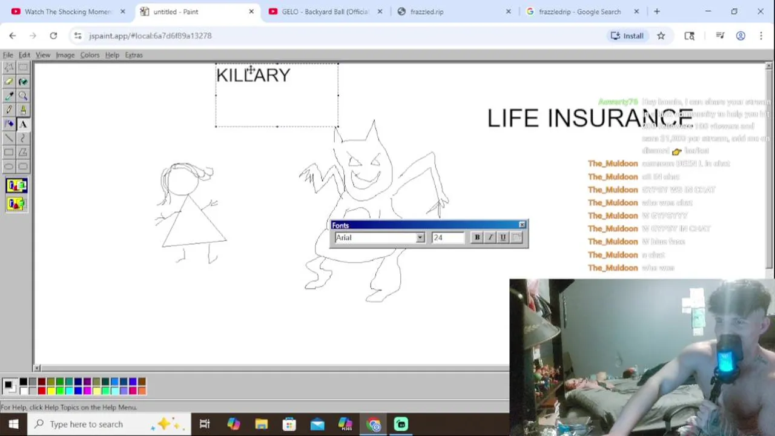Select the Free-Form Select tool
The height and width of the screenshot is (436, 775).
pos(9,67)
